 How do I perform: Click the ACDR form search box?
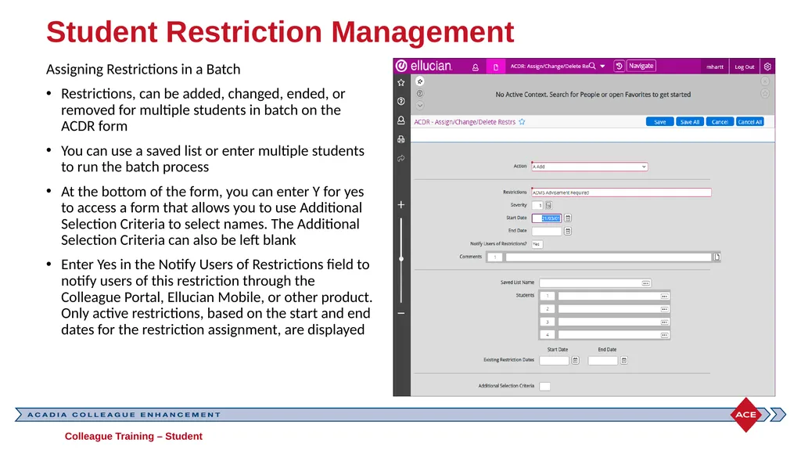[x=549, y=66]
